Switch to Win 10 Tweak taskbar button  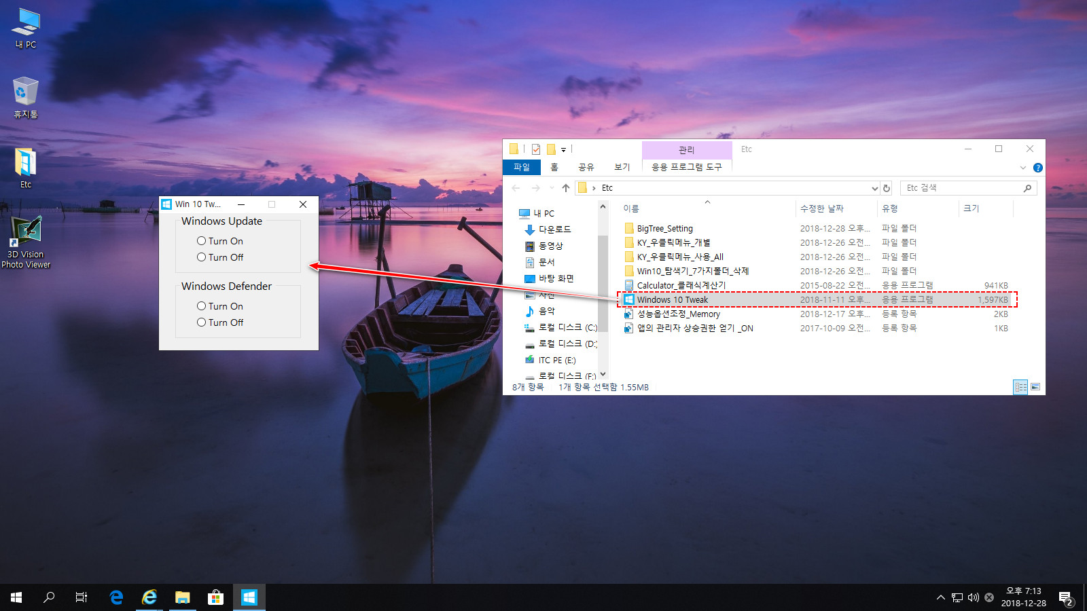[249, 597]
